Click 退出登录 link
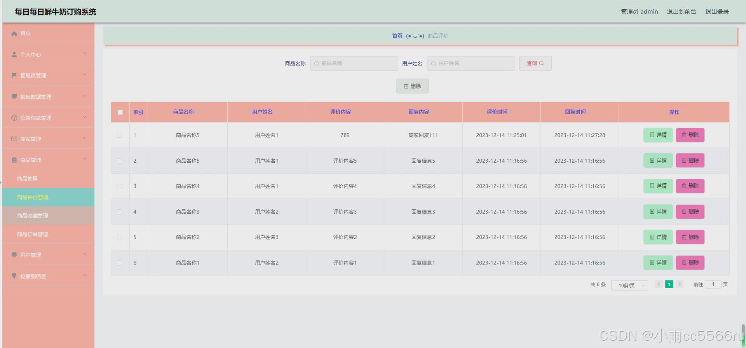The height and width of the screenshot is (348, 746). [717, 12]
